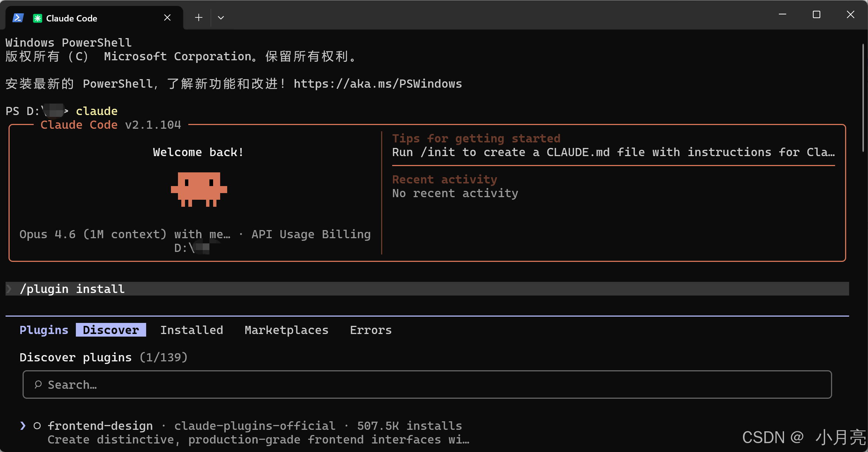Open the new tab profile dropdown arrow
Screen dimensions: 868x452
[221, 17]
